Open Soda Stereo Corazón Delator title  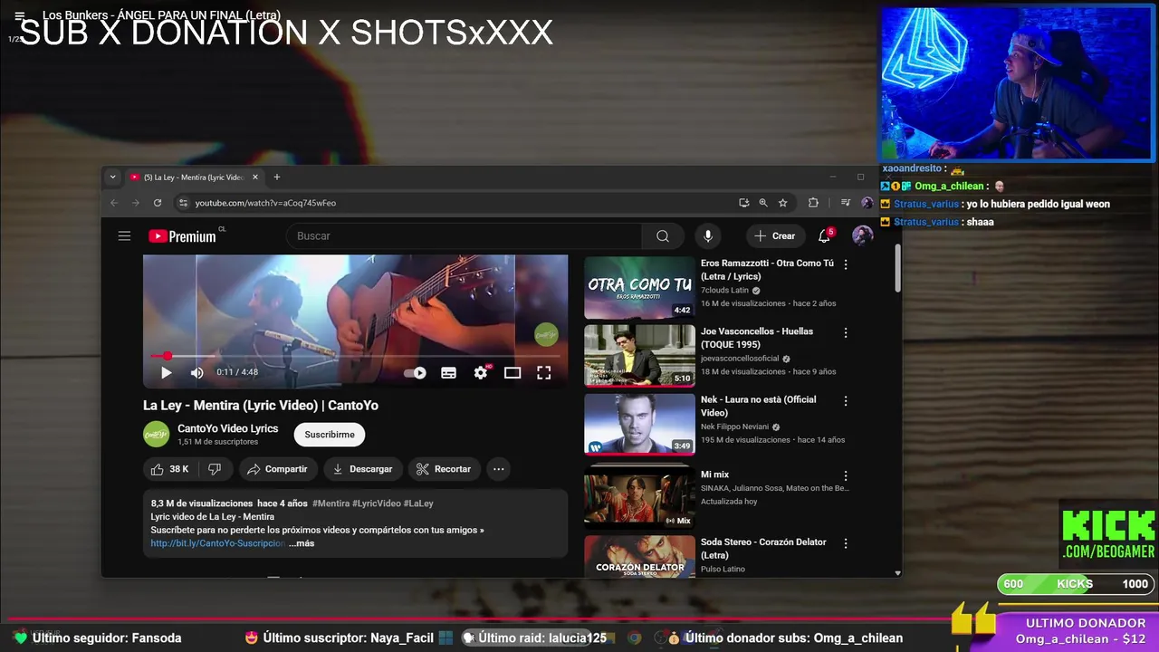pyautogui.click(x=763, y=549)
